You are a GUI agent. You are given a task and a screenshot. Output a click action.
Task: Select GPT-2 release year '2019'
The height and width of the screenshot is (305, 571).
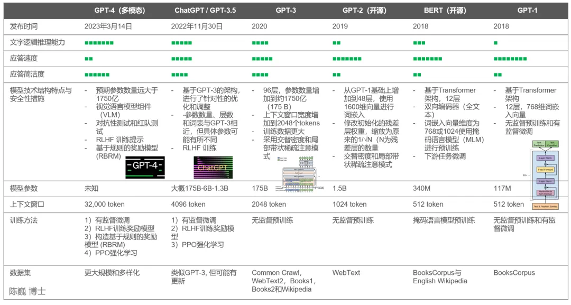[x=340, y=26]
